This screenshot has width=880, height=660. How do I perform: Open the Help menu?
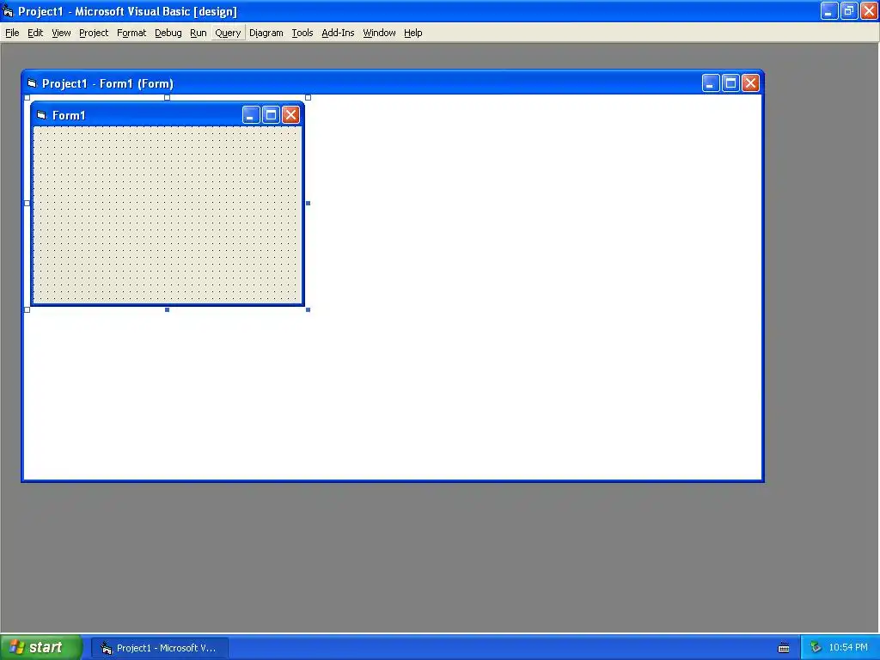413,34
